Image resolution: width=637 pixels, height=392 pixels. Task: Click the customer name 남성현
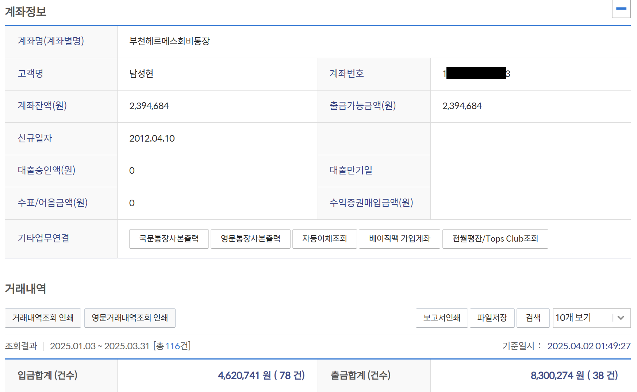(141, 74)
